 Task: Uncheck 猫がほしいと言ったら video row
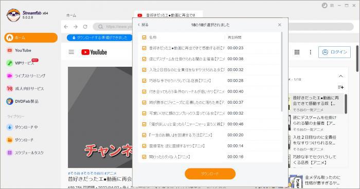pyautogui.click(x=144, y=124)
